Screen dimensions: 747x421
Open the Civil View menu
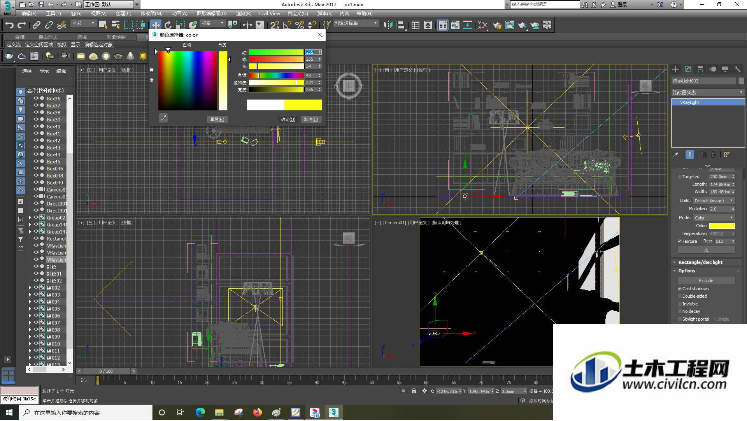click(269, 13)
